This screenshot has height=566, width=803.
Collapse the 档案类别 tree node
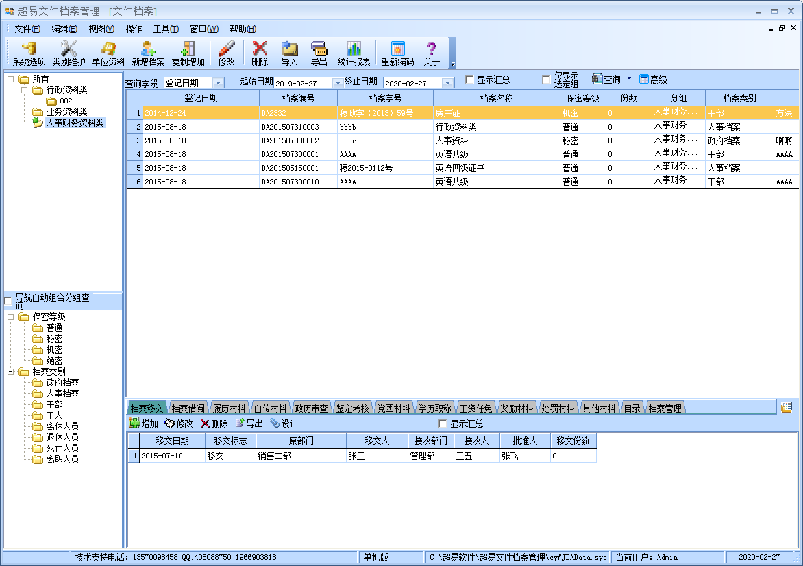coord(10,372)
